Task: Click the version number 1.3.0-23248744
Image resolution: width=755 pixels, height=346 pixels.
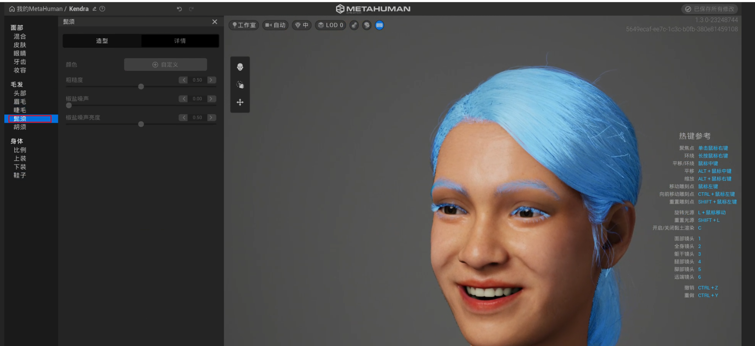Action: (x=716, y=20)
